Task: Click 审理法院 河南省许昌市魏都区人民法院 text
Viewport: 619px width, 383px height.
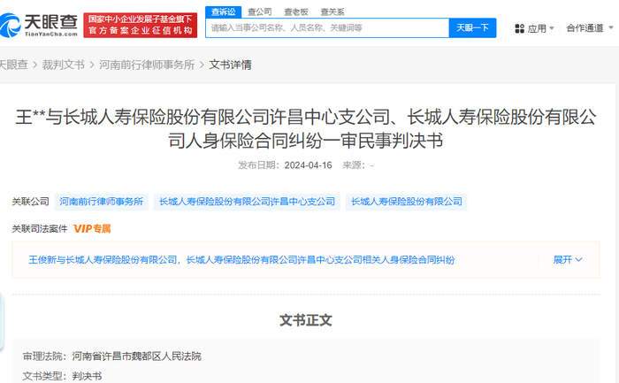Action: 112,356
